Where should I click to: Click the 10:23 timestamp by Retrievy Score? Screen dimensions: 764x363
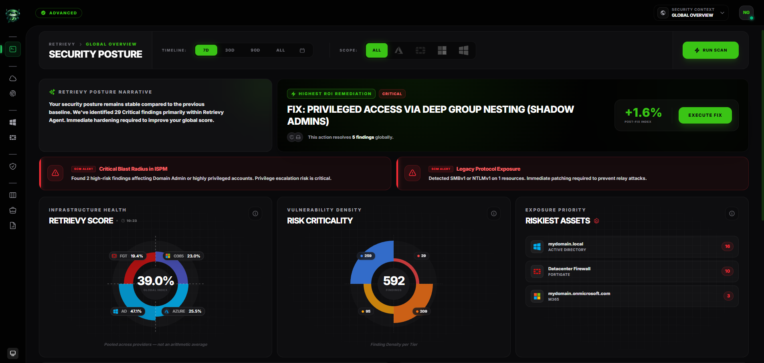129,221
